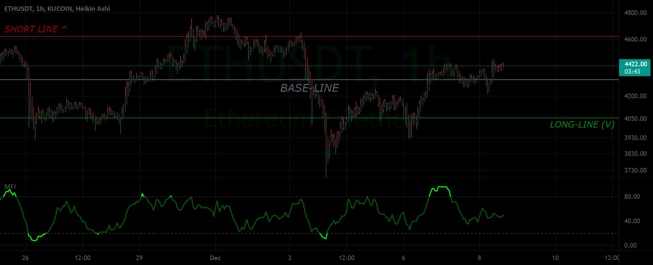Click the MFI indicator label
This screenshot has width=653, height=265.
coord(10,187)
